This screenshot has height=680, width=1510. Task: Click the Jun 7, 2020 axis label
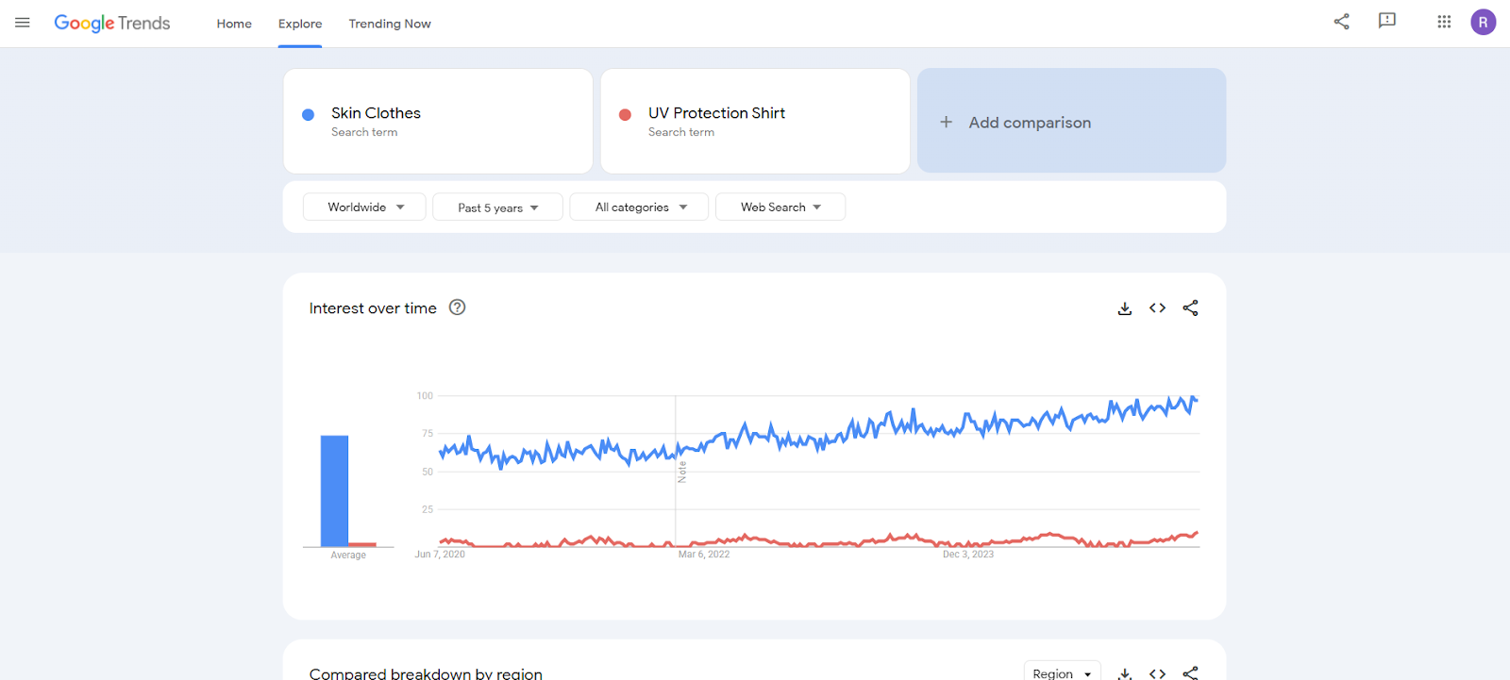[x=440, y=555]
